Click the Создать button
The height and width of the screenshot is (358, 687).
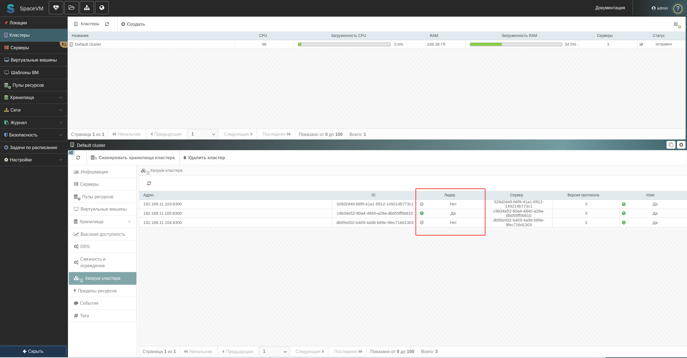(x=133, y=24)
